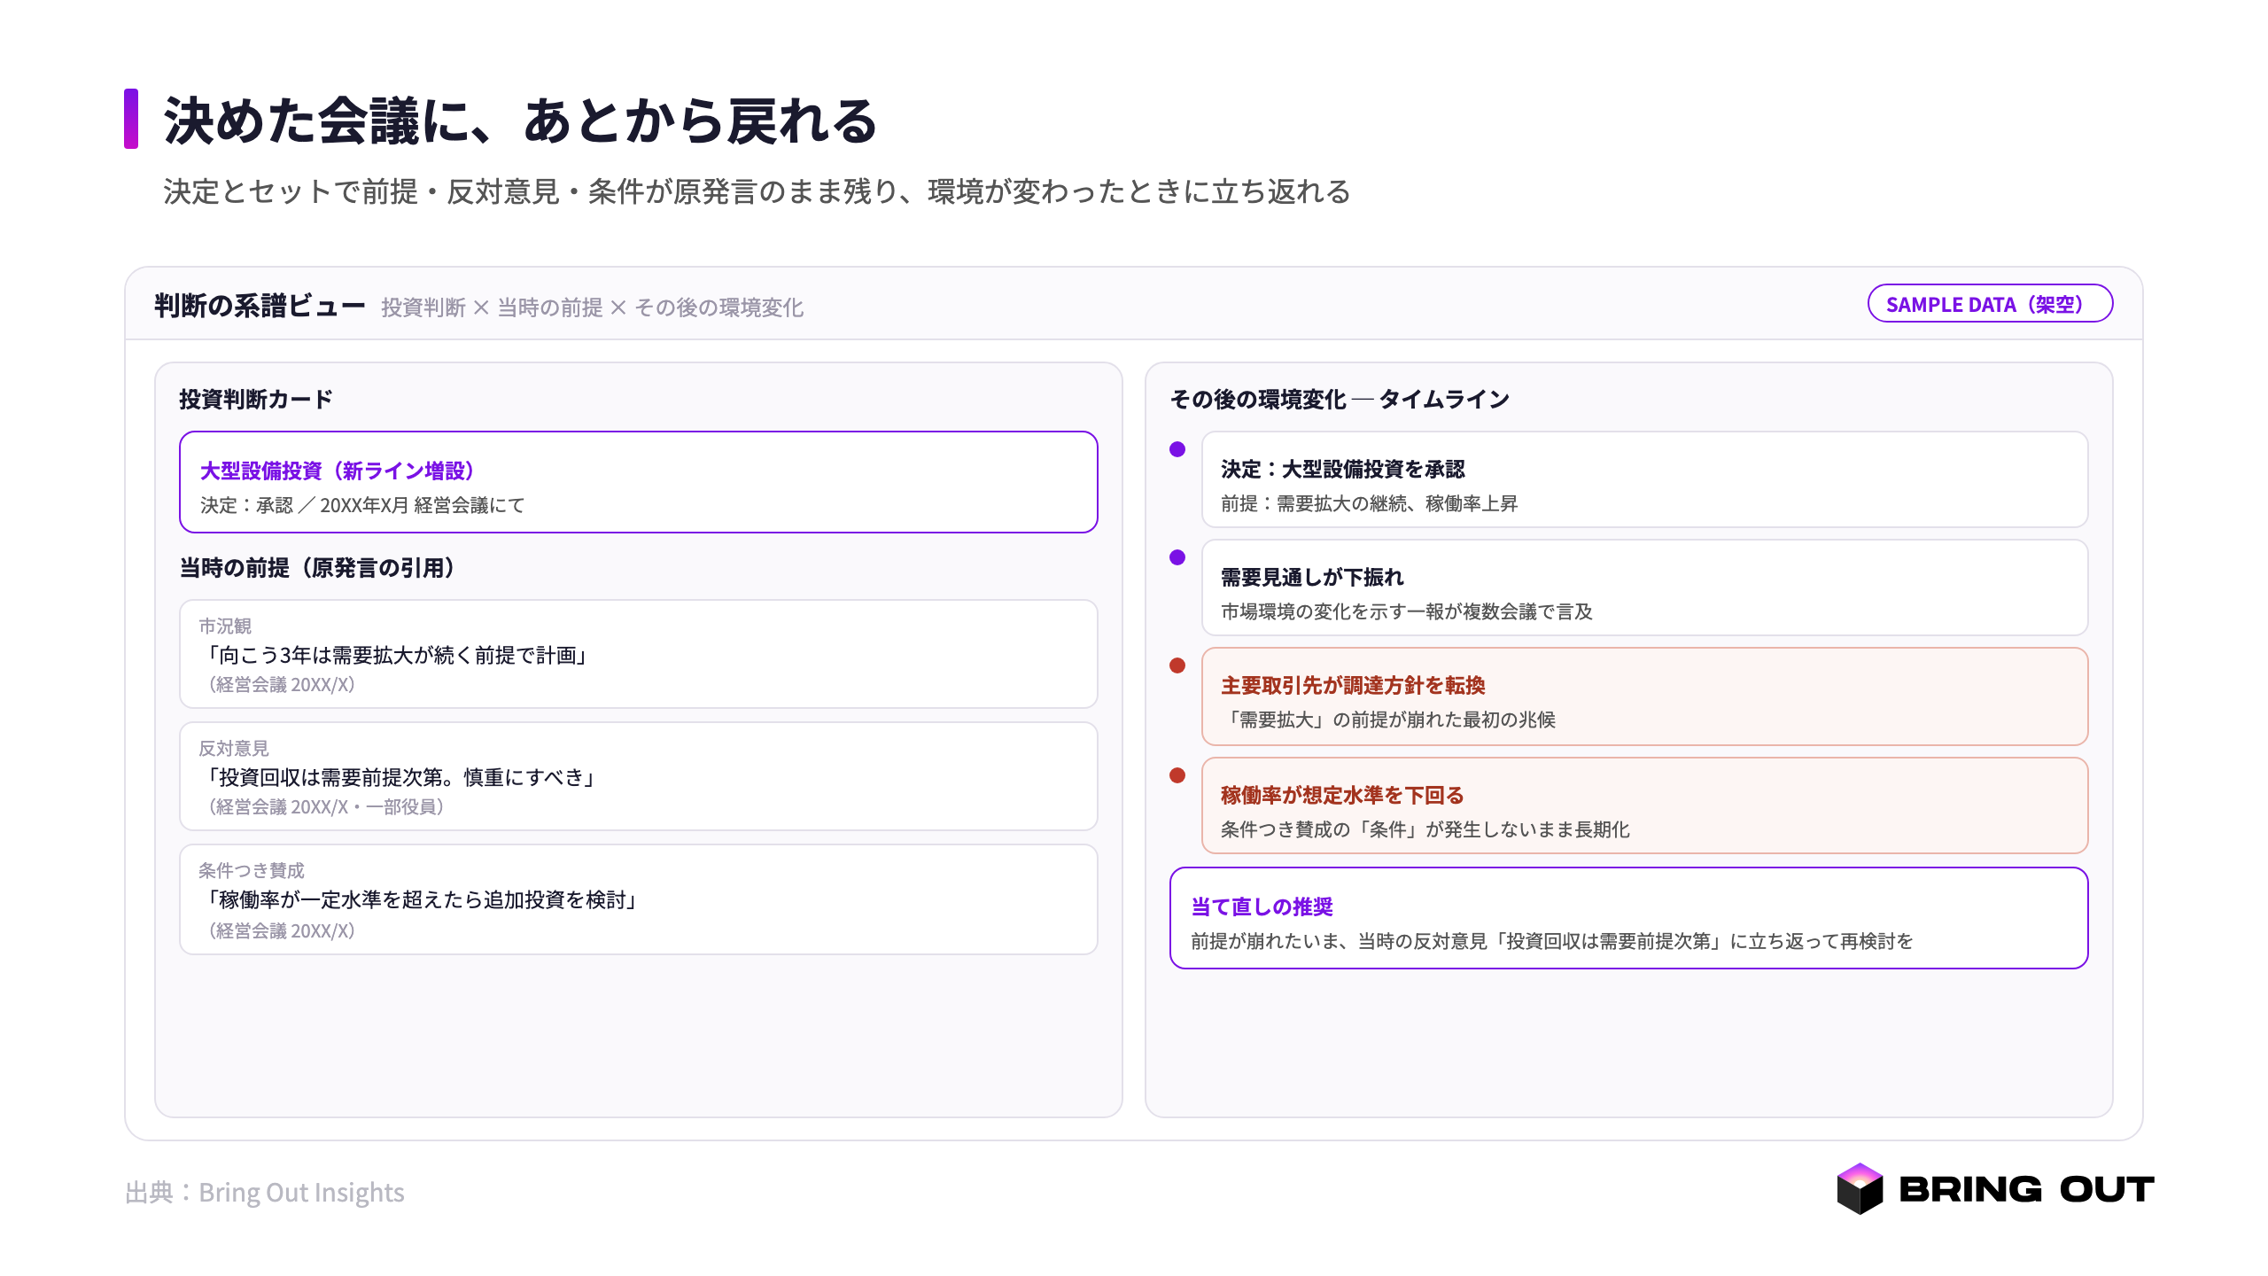Click the 需要見通しが下振れ timeline entry
This screenshot has width=2268, height=1276.
coord(1644,587)
